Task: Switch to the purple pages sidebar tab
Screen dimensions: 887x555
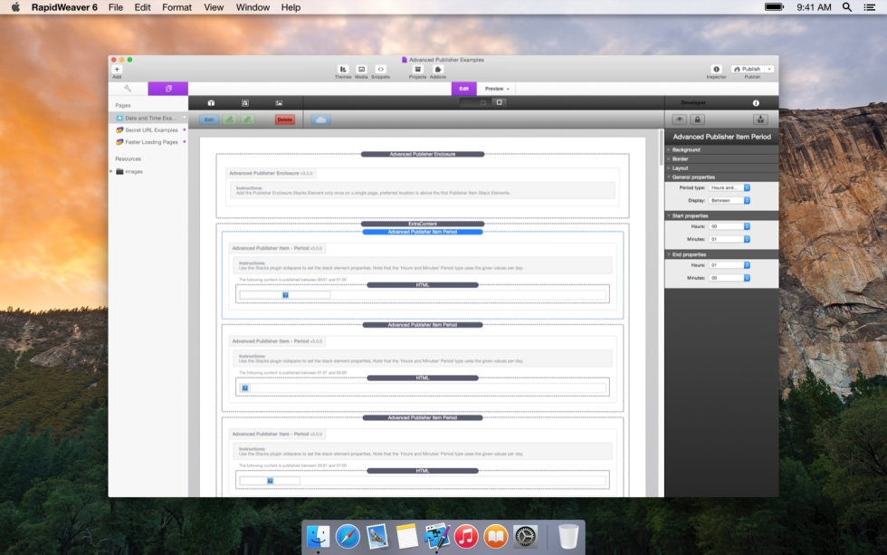Action: pyautogui.click(x=168, y=89)
